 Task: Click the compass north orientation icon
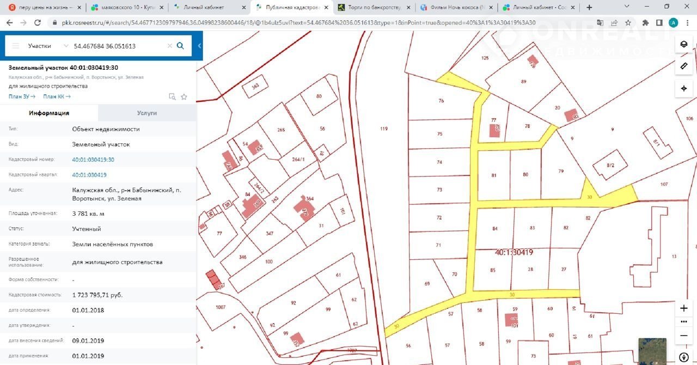684,357
